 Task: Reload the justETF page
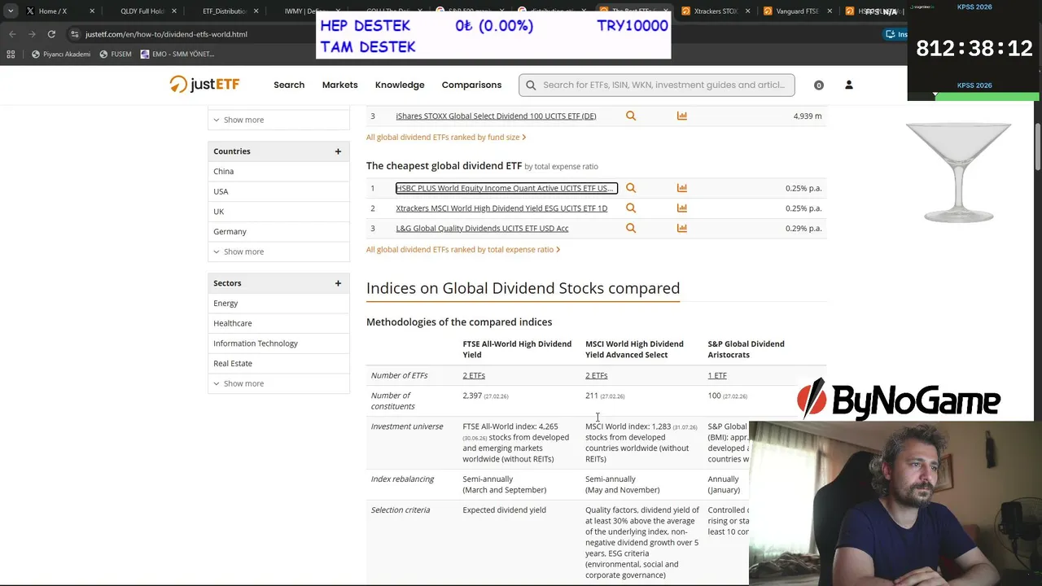(x=51, y=34)
